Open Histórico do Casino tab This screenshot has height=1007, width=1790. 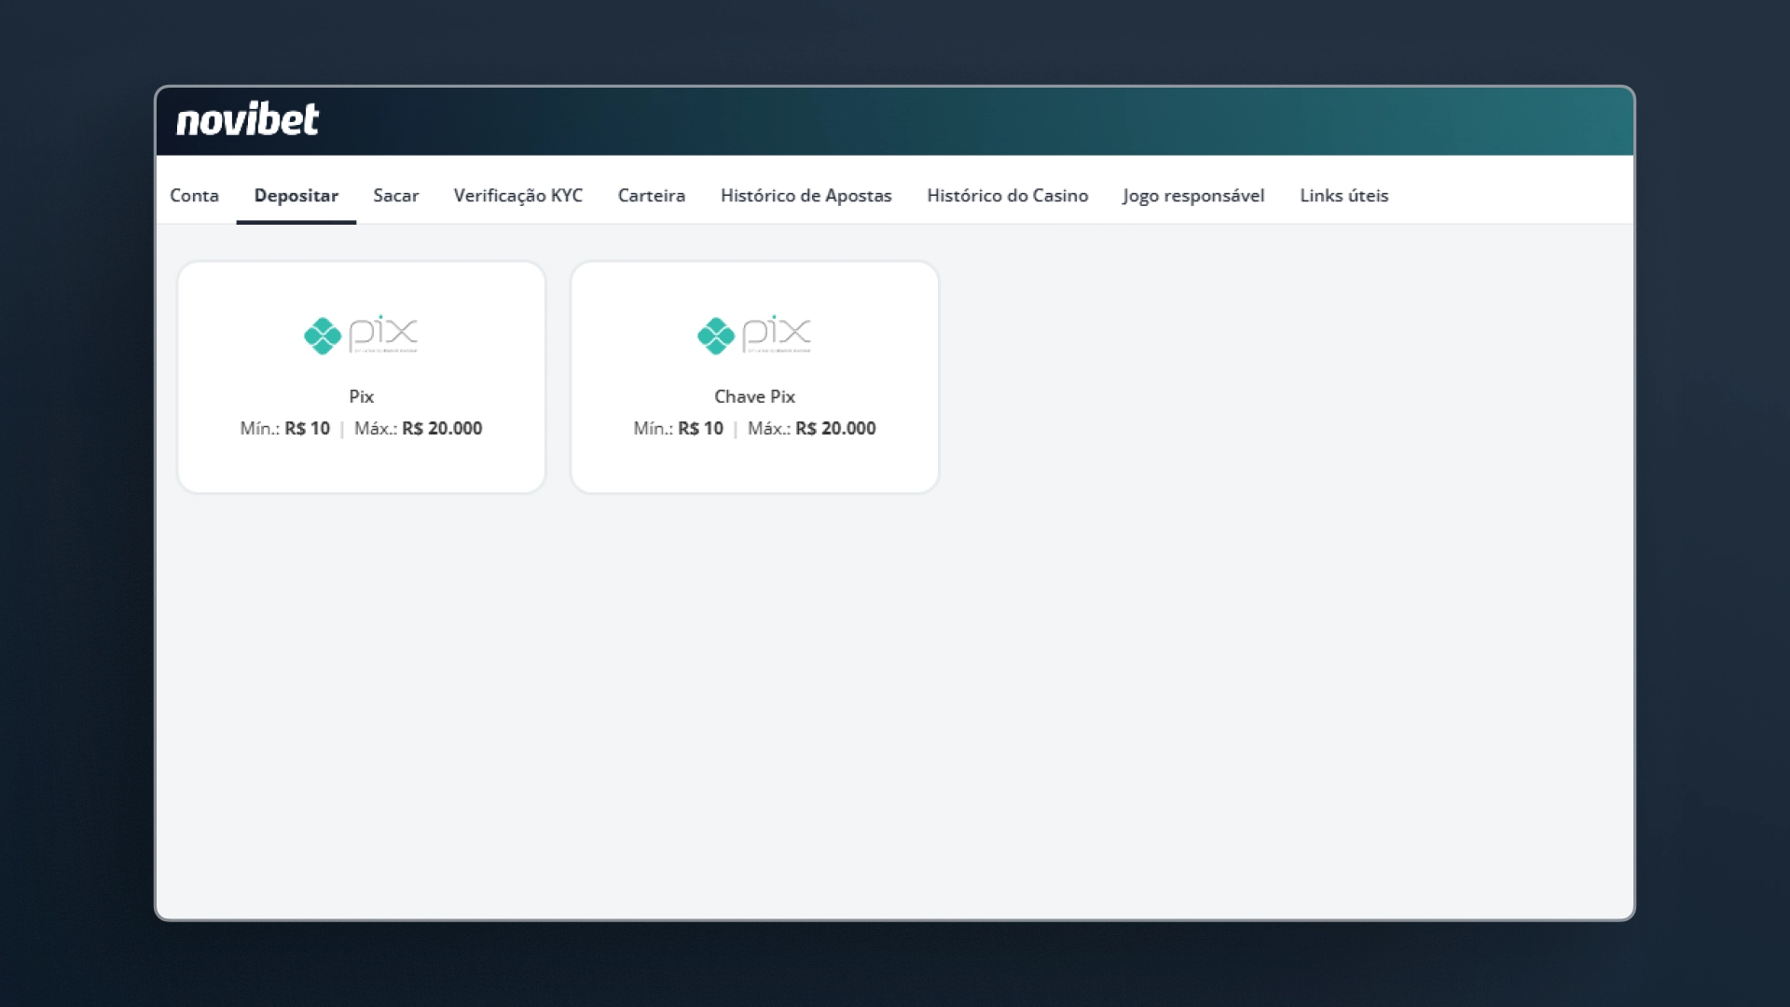1008,195
